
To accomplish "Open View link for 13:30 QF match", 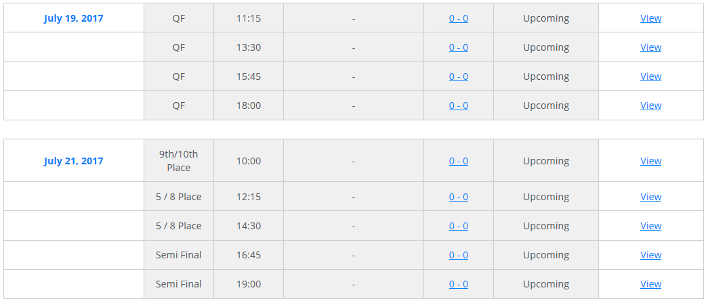I will (650, 47).
